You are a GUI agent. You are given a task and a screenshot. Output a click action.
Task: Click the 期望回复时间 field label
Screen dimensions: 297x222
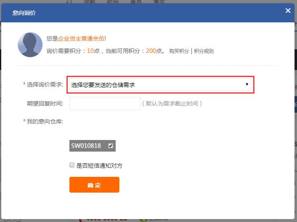pyautogui.click(x=45, y=104)
